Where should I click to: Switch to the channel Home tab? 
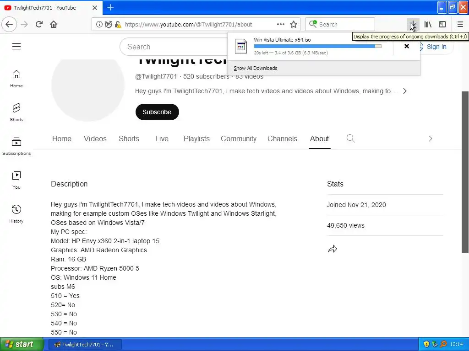coord(62,139)
